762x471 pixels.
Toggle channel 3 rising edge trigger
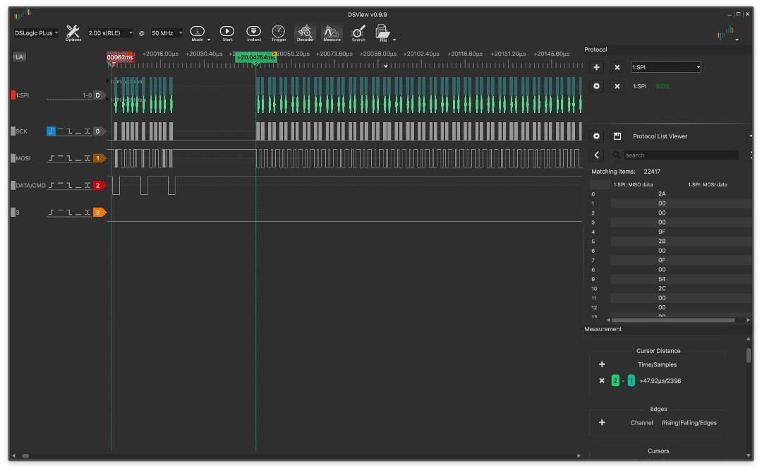coord(51,212)
